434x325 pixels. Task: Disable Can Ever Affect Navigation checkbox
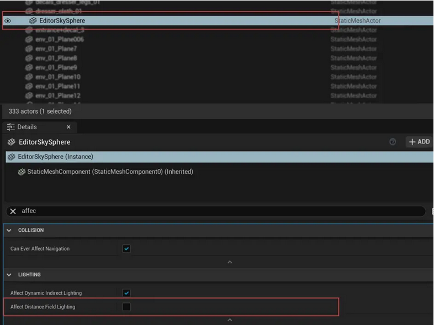click(x=126, y=249)
